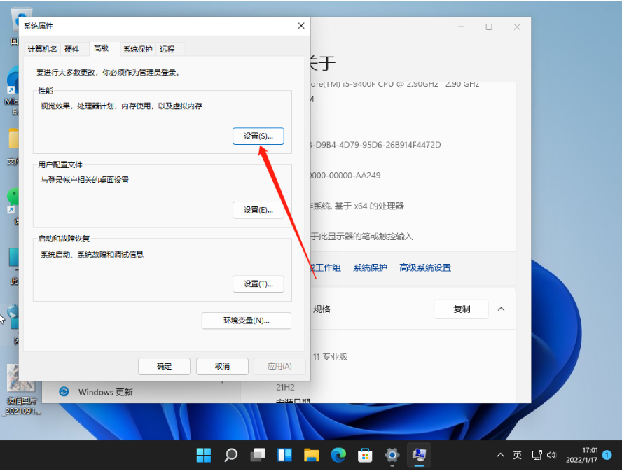The image size is (622, 471).
Task: Select 微信图片 desktop image file
Action: click(20, 389)
